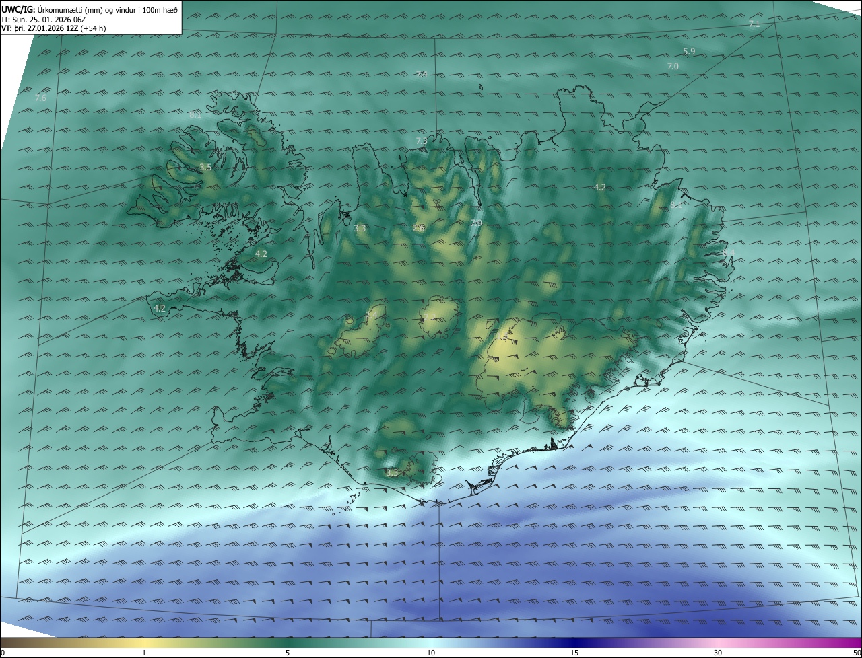The height and width of the screenshot is (658, 862).
Task: Click the colorbar tick label 15
Action: pos(574,653)
